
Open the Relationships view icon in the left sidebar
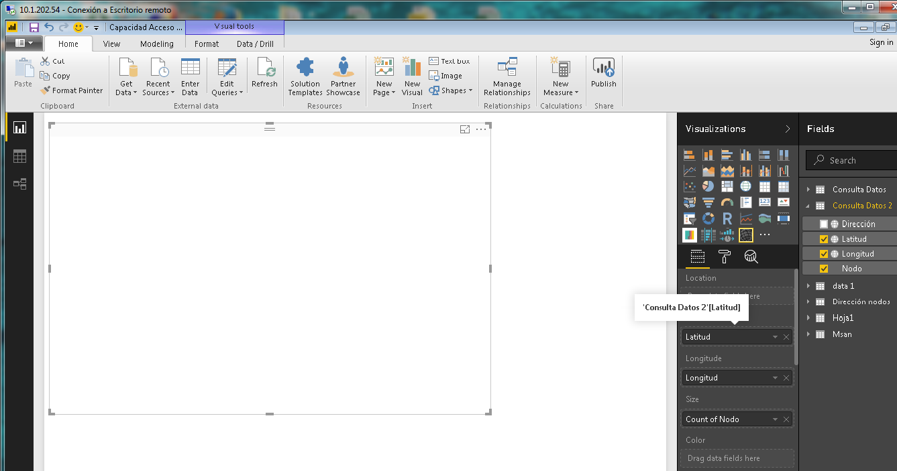[x=19, y=184]
